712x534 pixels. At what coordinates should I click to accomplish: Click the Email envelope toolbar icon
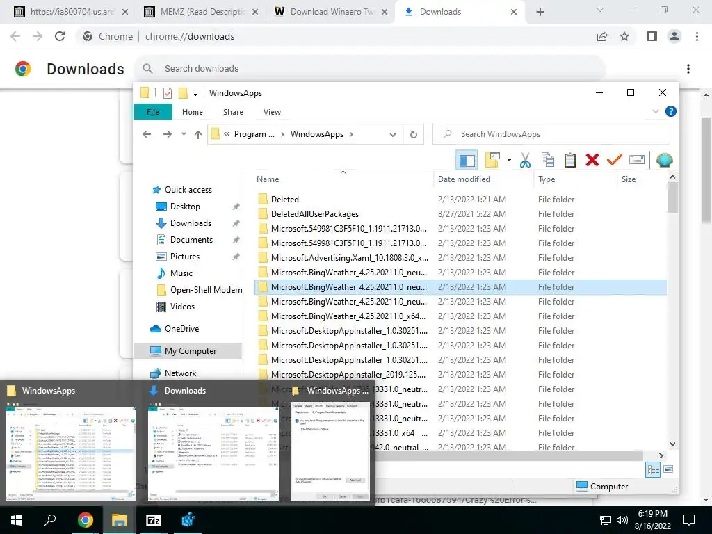click(x=637, y=160)
